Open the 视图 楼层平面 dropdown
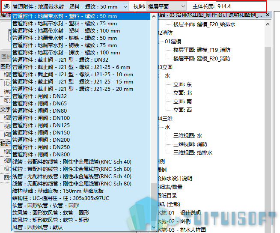The image size is (280, 233). (167, 6)
